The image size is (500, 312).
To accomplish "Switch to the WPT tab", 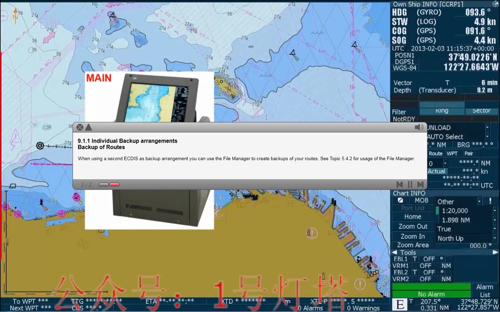I will [452, 153].
